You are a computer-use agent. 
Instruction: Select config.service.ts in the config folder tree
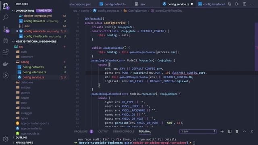click(33, 77)
